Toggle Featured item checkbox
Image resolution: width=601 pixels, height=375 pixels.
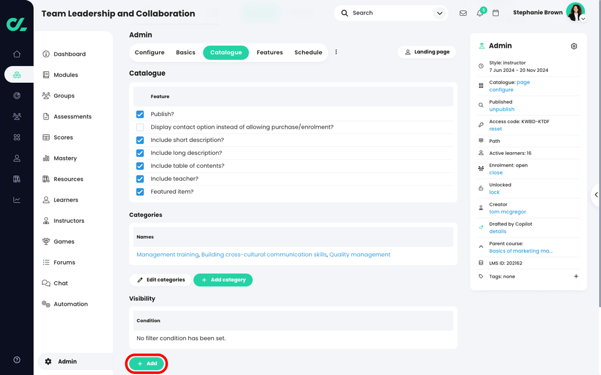(140, 192)
